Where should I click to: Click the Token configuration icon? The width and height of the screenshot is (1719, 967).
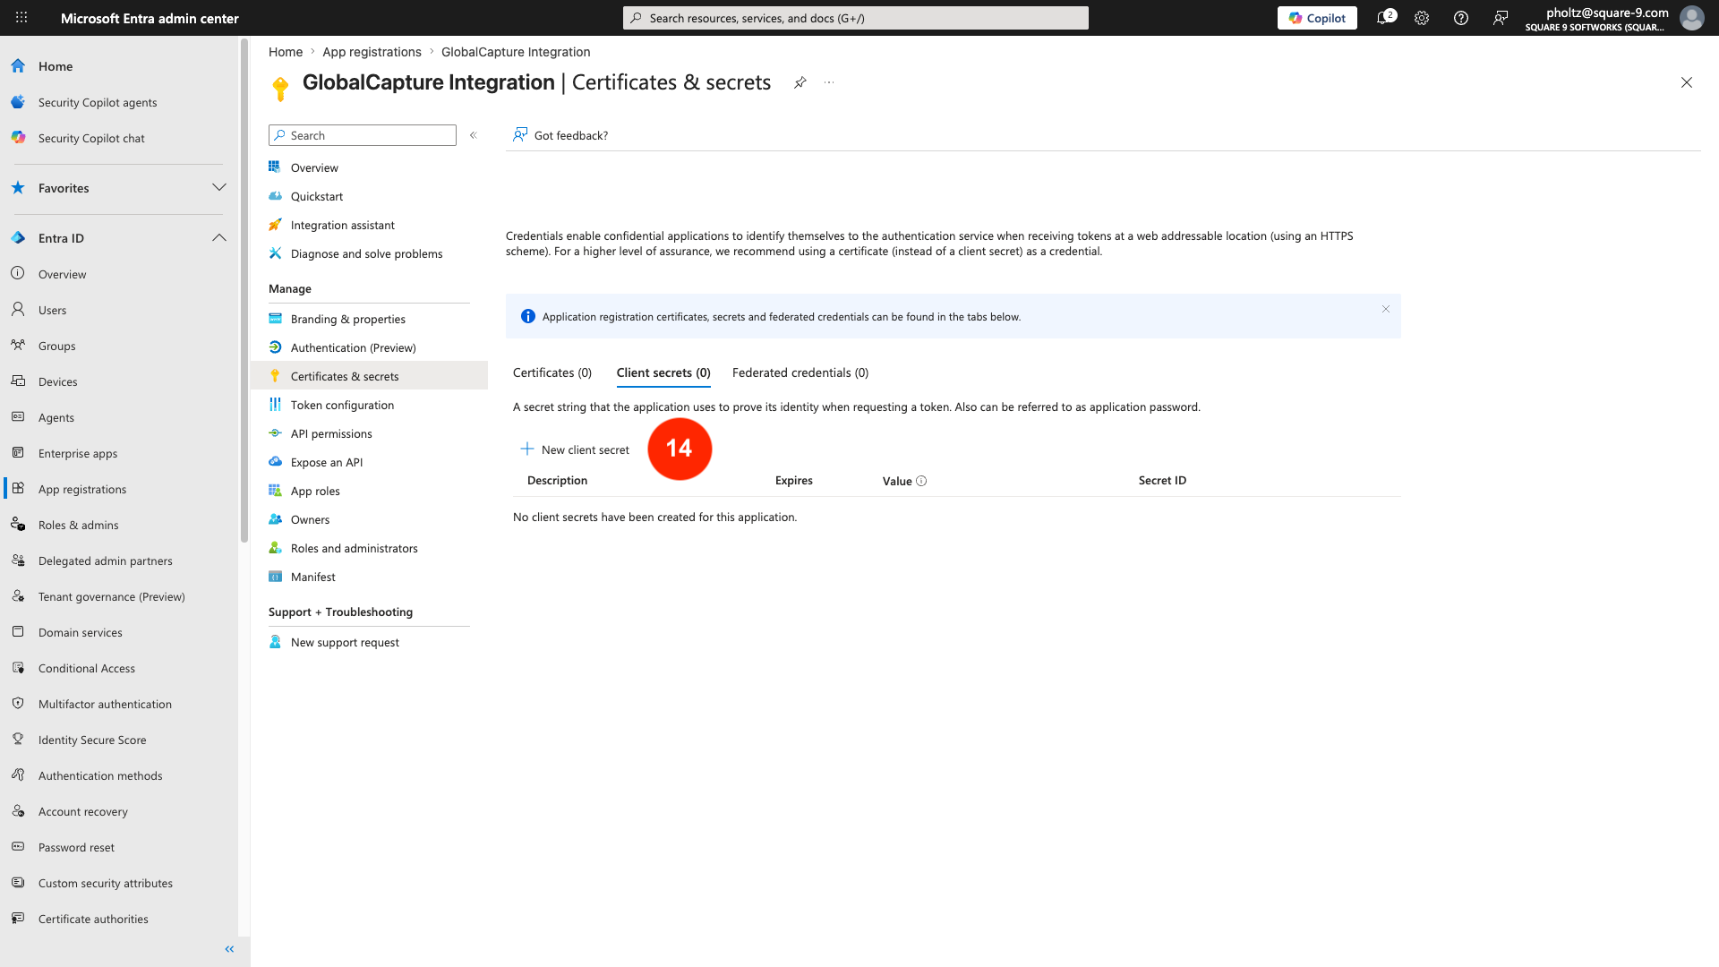pyautogui.click(x=276, y=405)
